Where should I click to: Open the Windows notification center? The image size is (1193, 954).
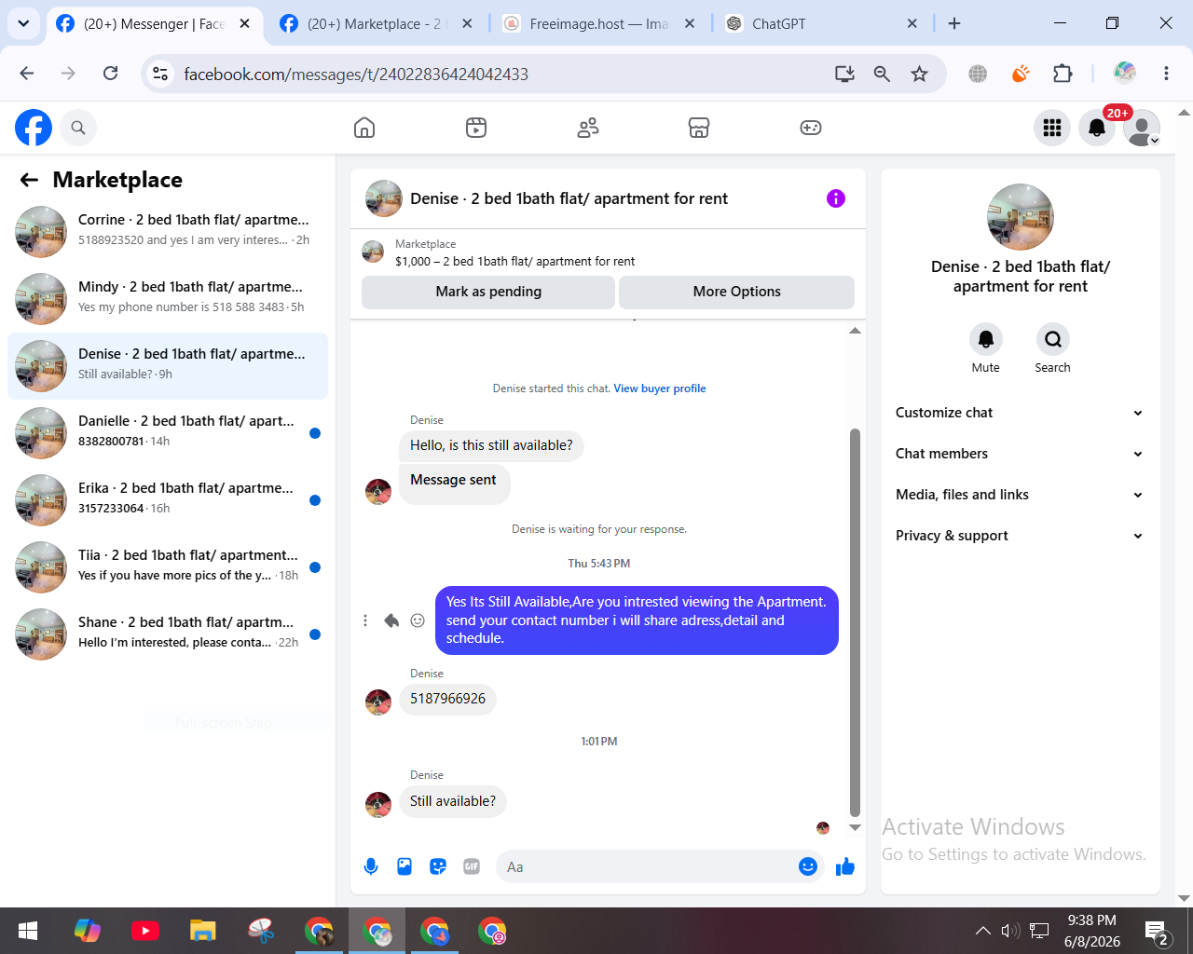coord(1157,931)
